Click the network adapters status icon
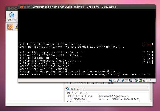Screen dimensions: 160x111 pos(122,80)
